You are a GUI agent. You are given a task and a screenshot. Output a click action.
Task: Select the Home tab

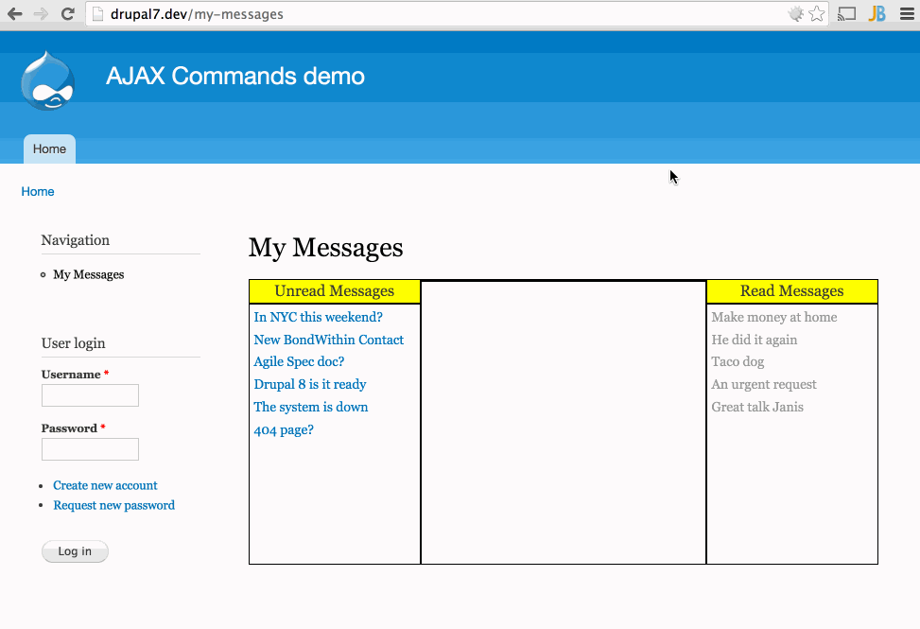click(48, 149)
